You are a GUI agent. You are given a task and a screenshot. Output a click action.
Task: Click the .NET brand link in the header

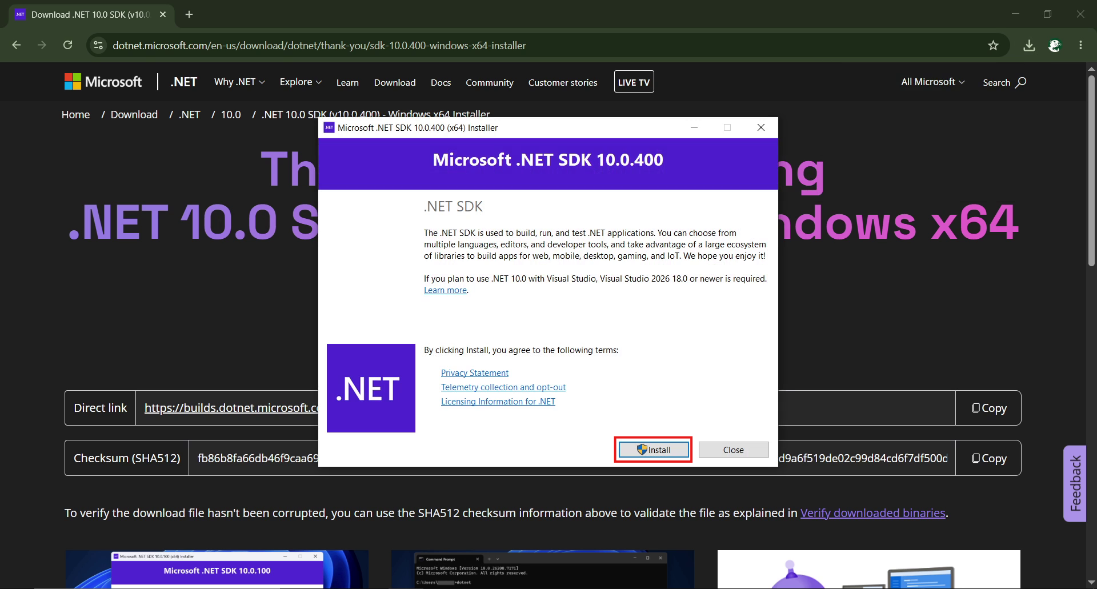(x=183, y=82)
